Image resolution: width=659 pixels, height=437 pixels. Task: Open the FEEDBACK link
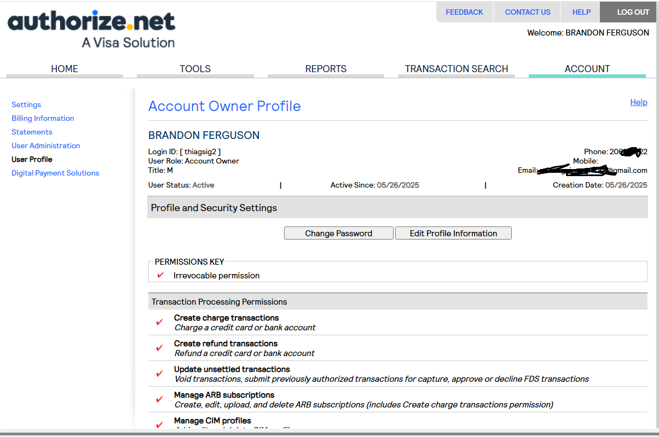[x=464, y=12]
